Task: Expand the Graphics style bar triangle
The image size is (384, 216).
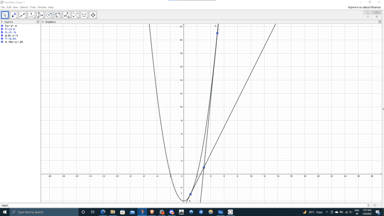Action: (x=43, y=22)
